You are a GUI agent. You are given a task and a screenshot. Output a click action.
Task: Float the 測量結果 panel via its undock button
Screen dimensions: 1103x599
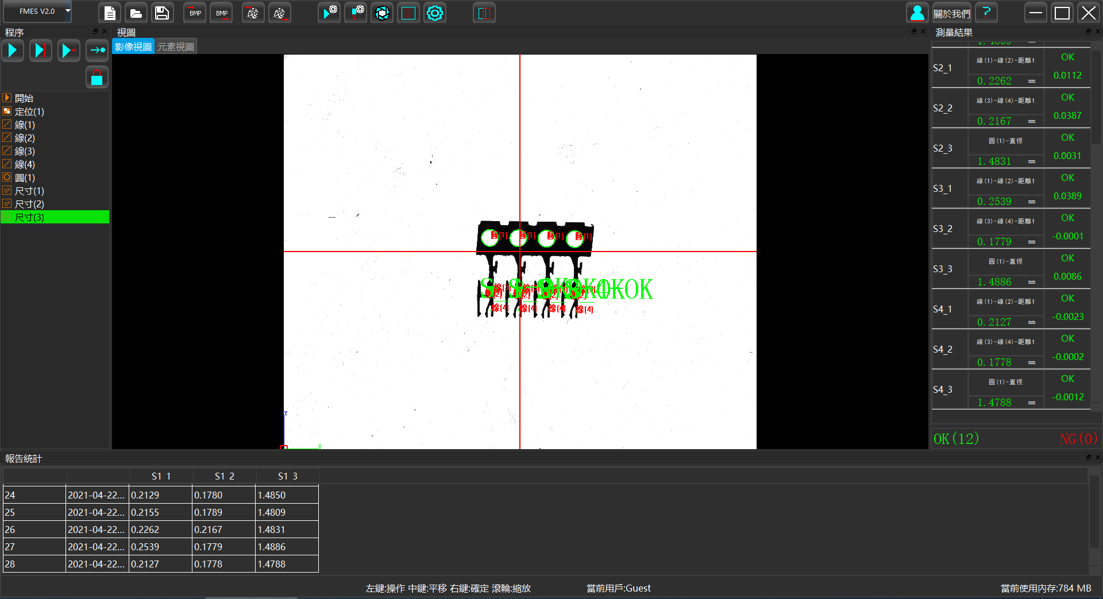(1088, 32)
